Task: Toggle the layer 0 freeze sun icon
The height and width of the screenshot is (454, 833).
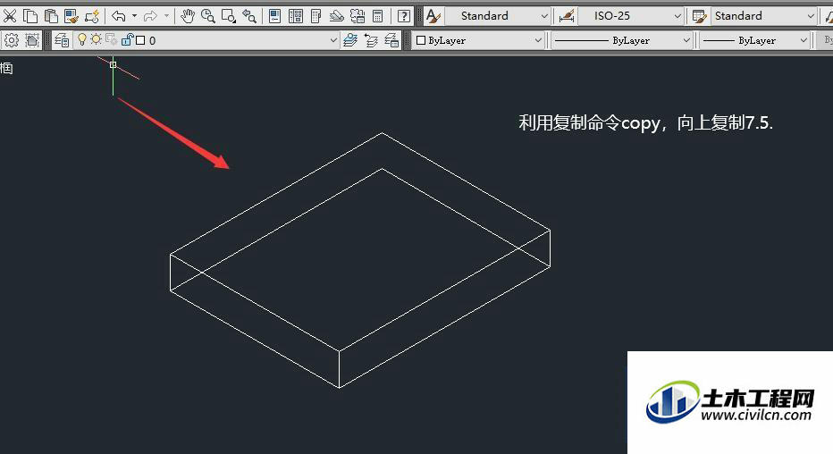Action: point(97,40)
